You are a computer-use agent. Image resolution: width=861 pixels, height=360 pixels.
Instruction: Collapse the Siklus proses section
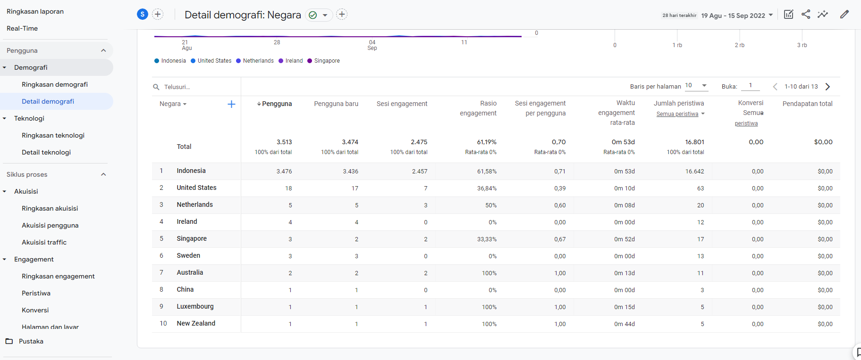click(x=103, y=174)
